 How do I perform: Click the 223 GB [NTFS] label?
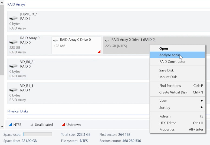tap(116, 46)
